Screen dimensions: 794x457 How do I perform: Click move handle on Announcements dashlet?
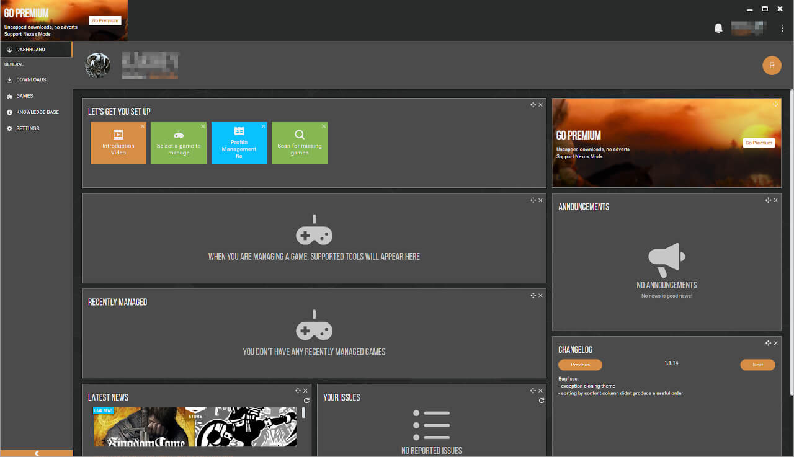(768, 200)
